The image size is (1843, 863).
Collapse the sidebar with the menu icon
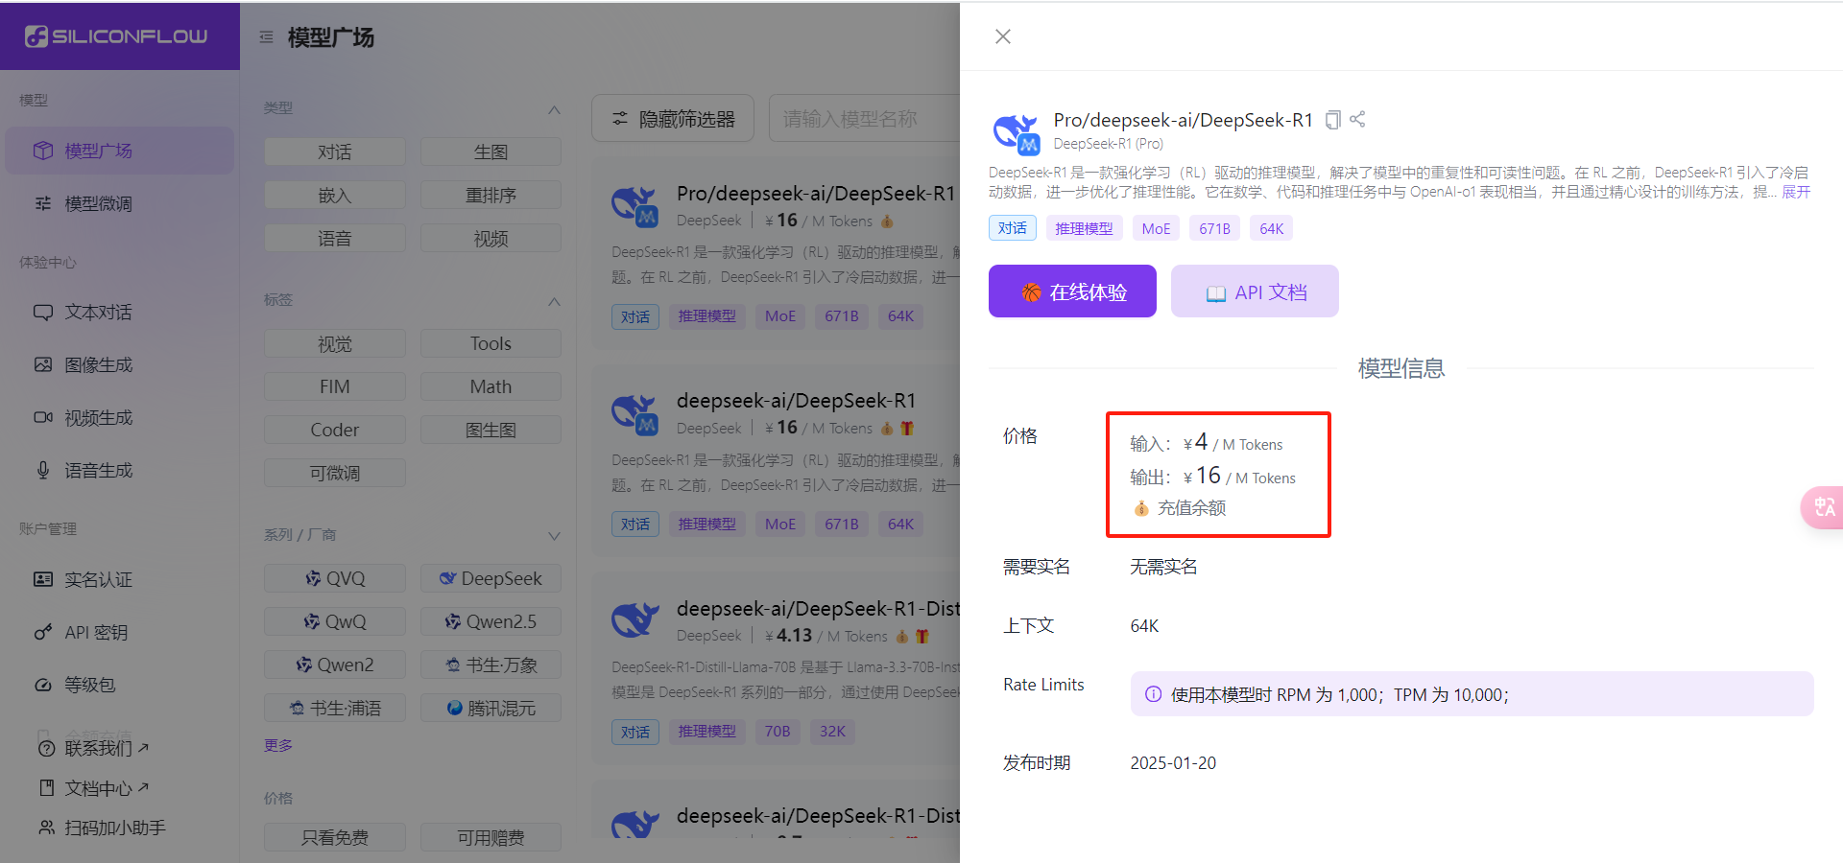click(266, 37)
